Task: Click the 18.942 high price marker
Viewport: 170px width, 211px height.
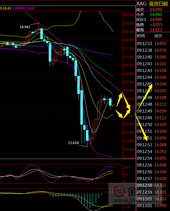Action: 25,27
